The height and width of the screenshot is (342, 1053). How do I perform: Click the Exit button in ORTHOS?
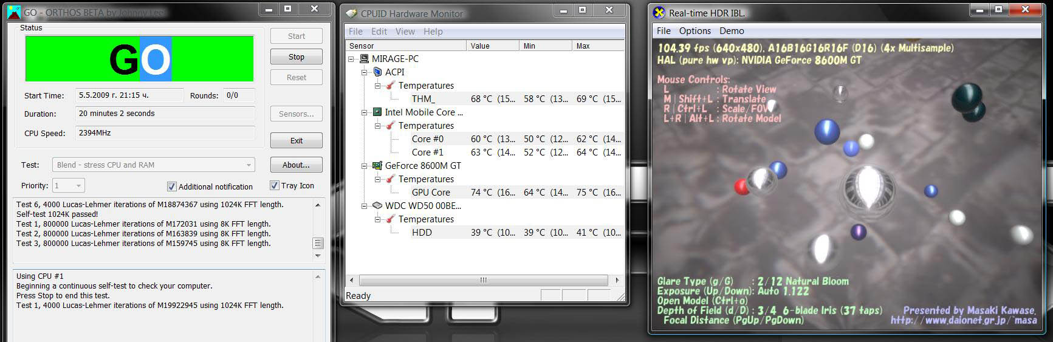(x=297, y=140)
